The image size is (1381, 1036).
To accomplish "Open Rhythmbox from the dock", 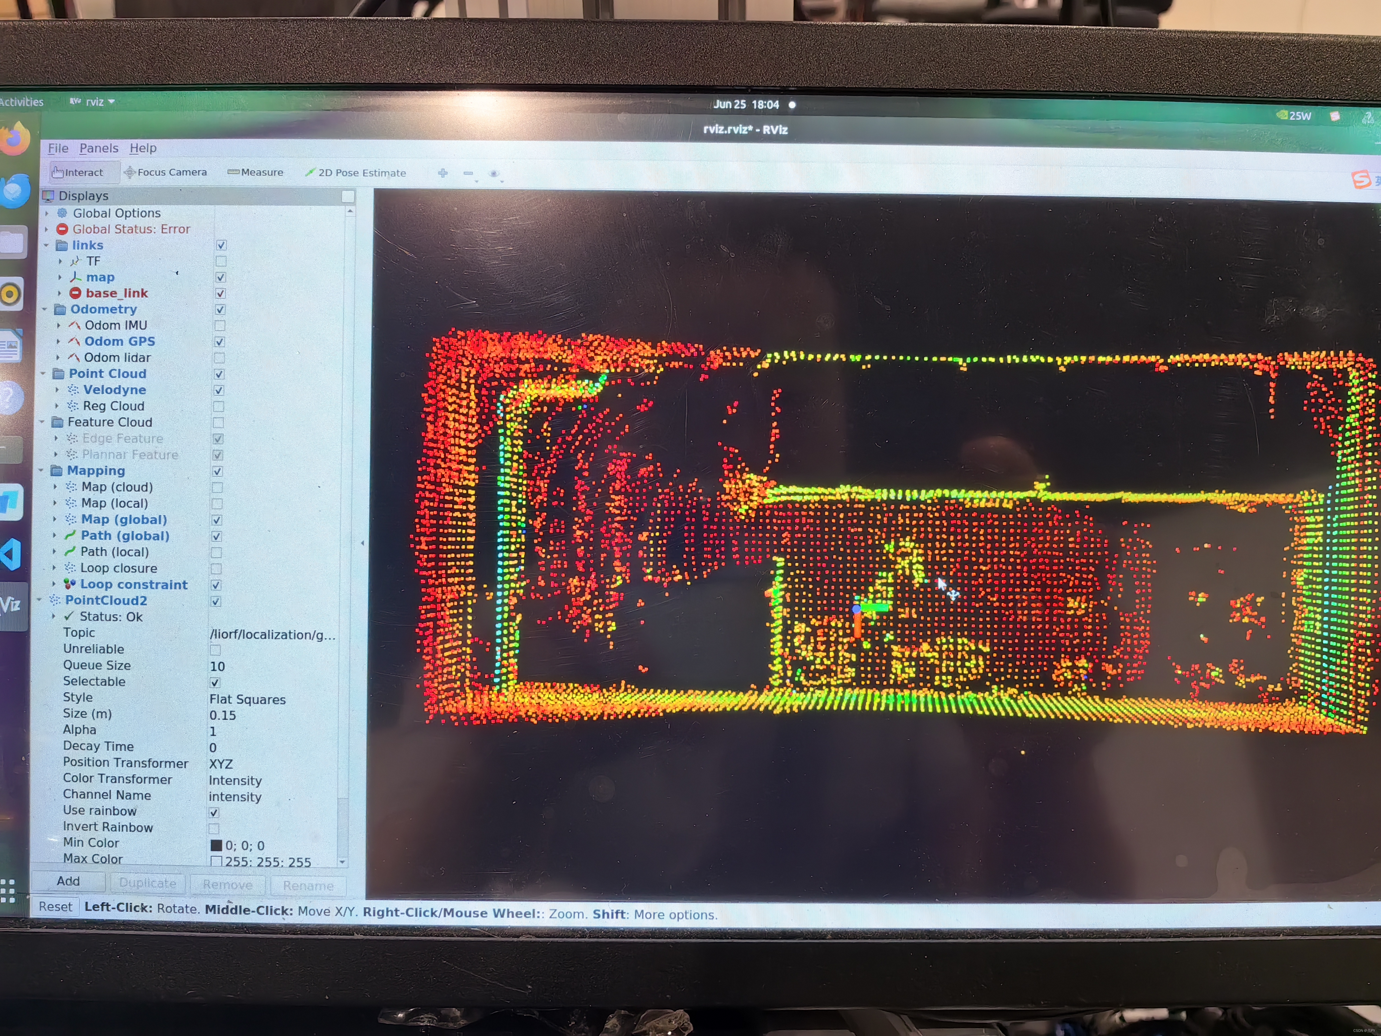I will coord(11,294).
